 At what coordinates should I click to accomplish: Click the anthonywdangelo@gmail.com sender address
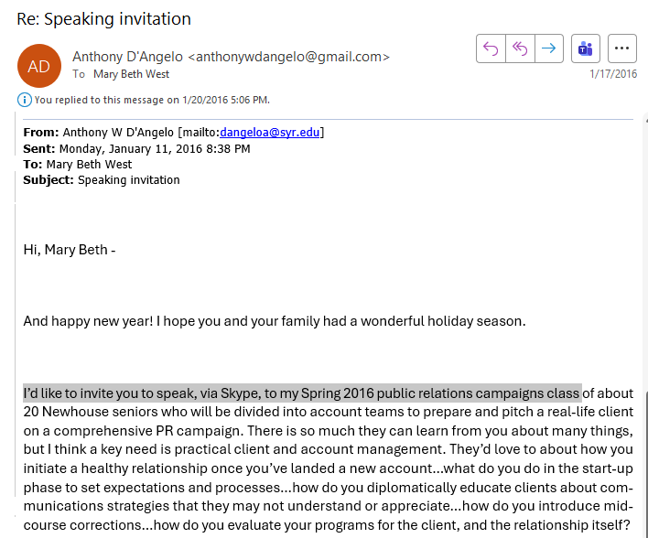[x=288, y=57]
